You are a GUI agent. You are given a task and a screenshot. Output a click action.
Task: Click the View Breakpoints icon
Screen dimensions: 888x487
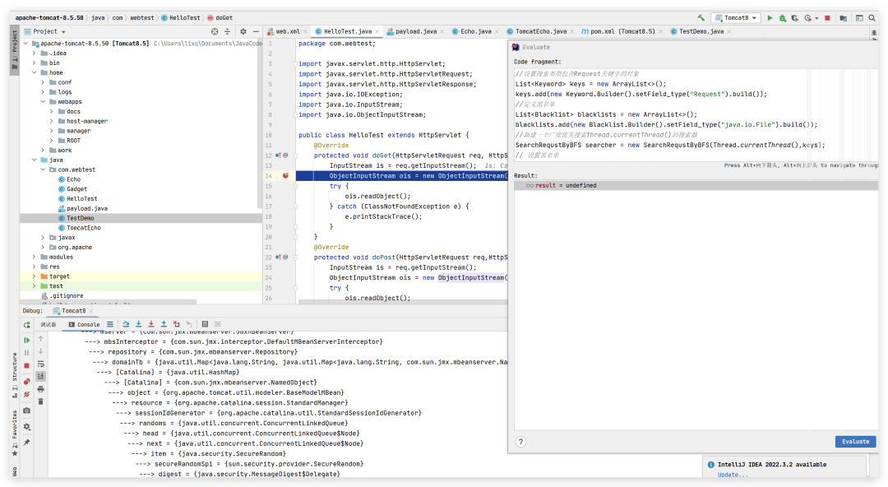coord(26,381)
